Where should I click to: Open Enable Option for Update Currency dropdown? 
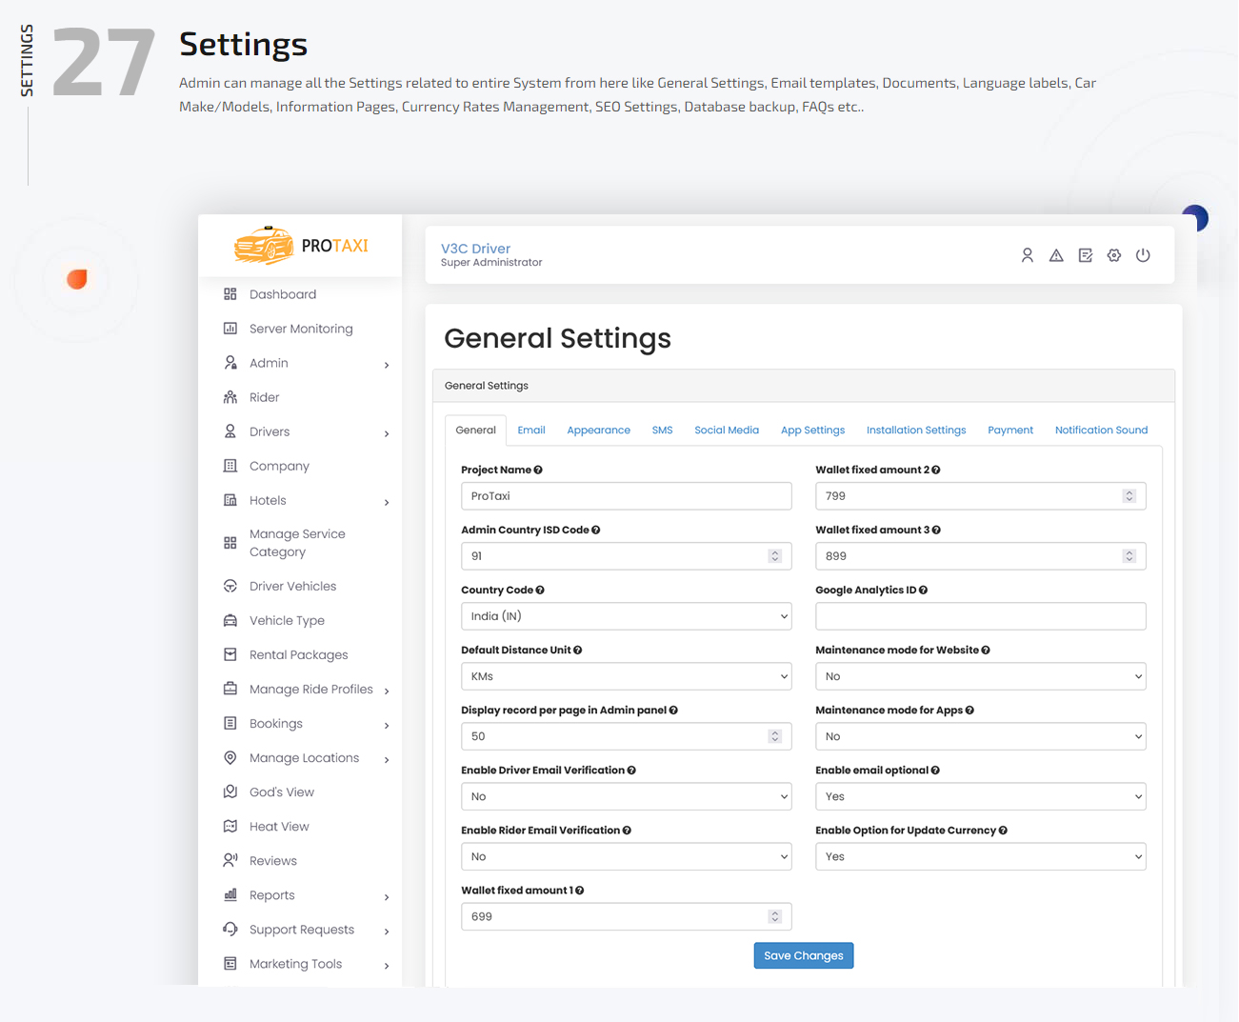981,856
